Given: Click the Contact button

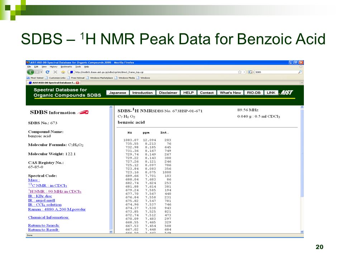Looking at the screenshot, I should 207,92.
